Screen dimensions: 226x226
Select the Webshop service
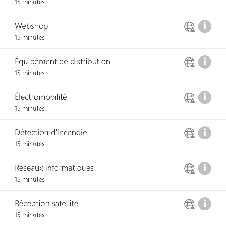[x=31, y=26]
